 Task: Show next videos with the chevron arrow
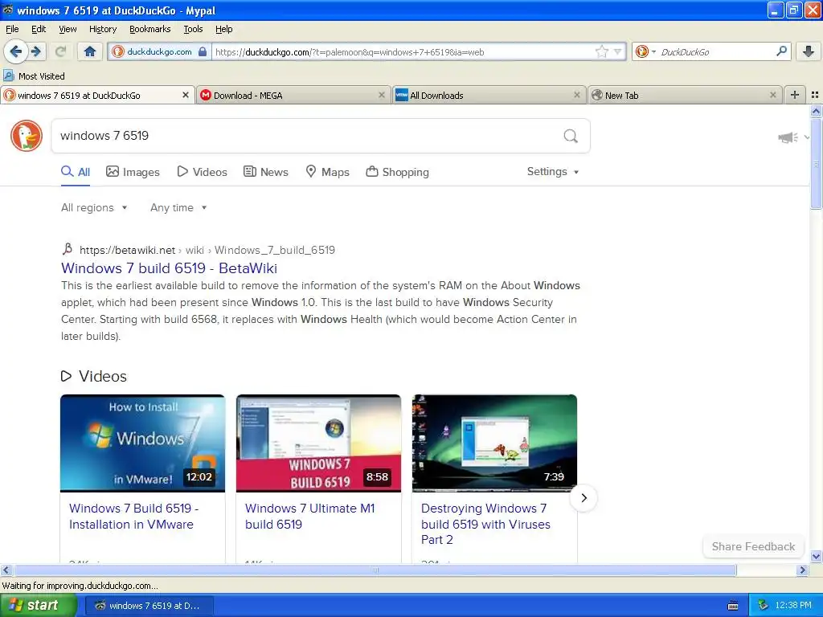click(x=583, y=498)
